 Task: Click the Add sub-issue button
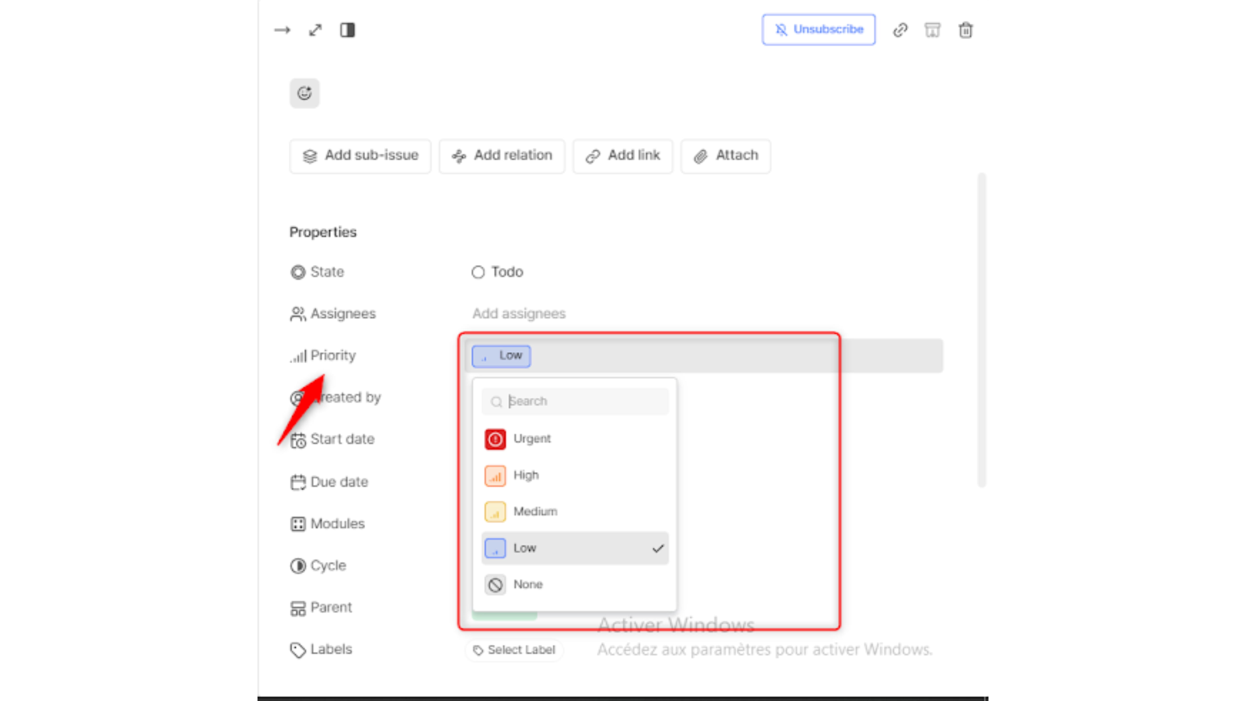360,156
